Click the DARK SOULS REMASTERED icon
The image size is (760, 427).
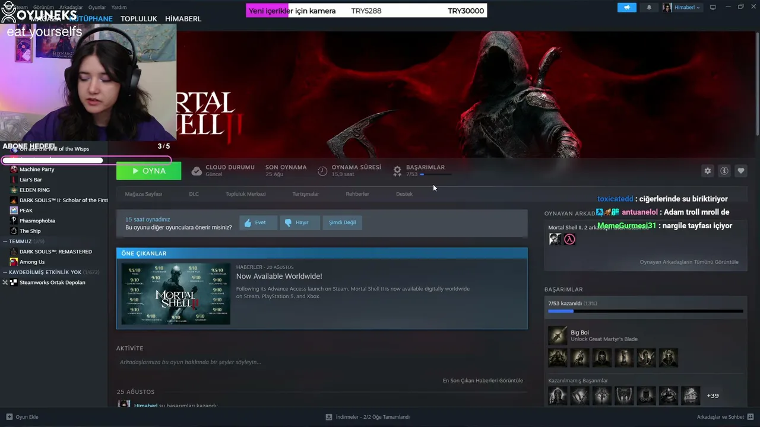[14, 251]
